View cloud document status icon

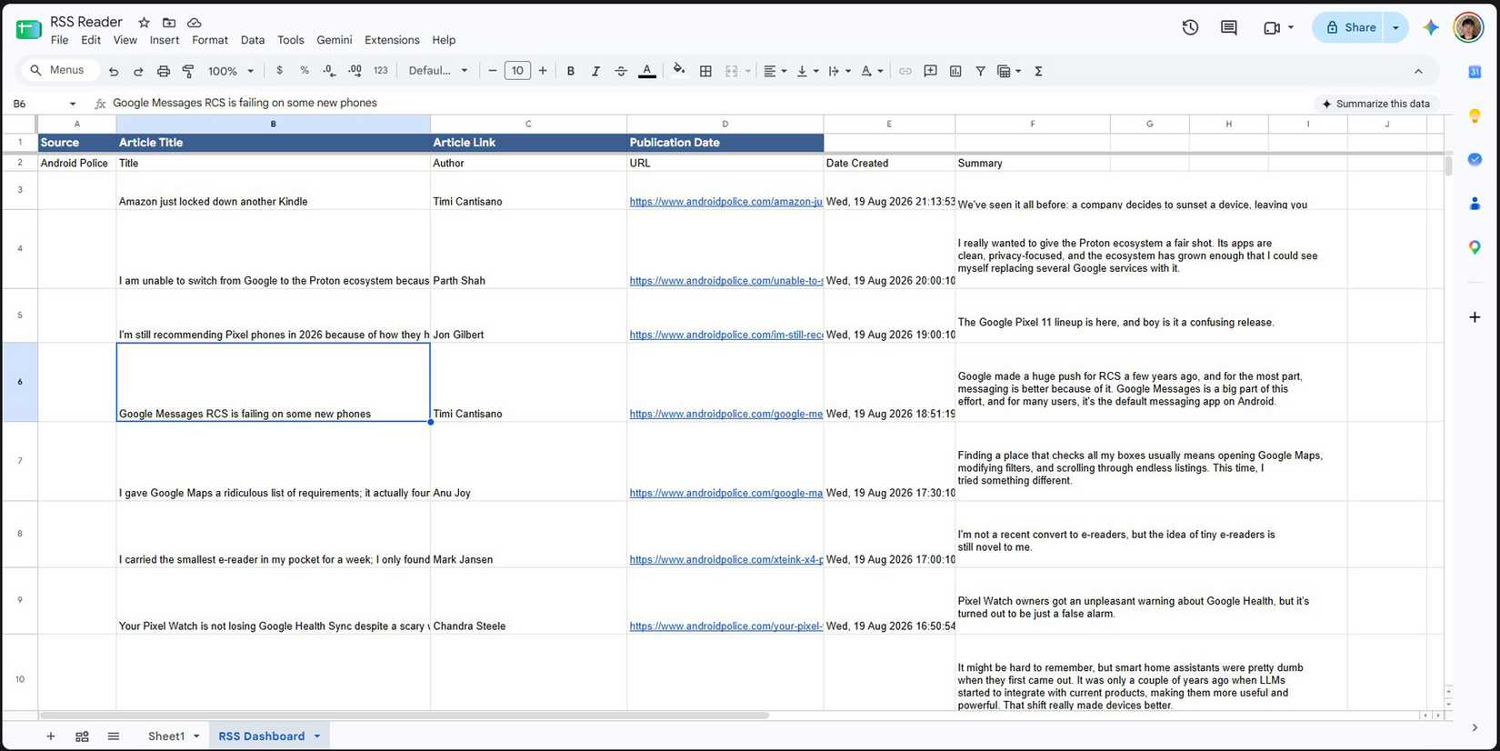pos(195,22)
